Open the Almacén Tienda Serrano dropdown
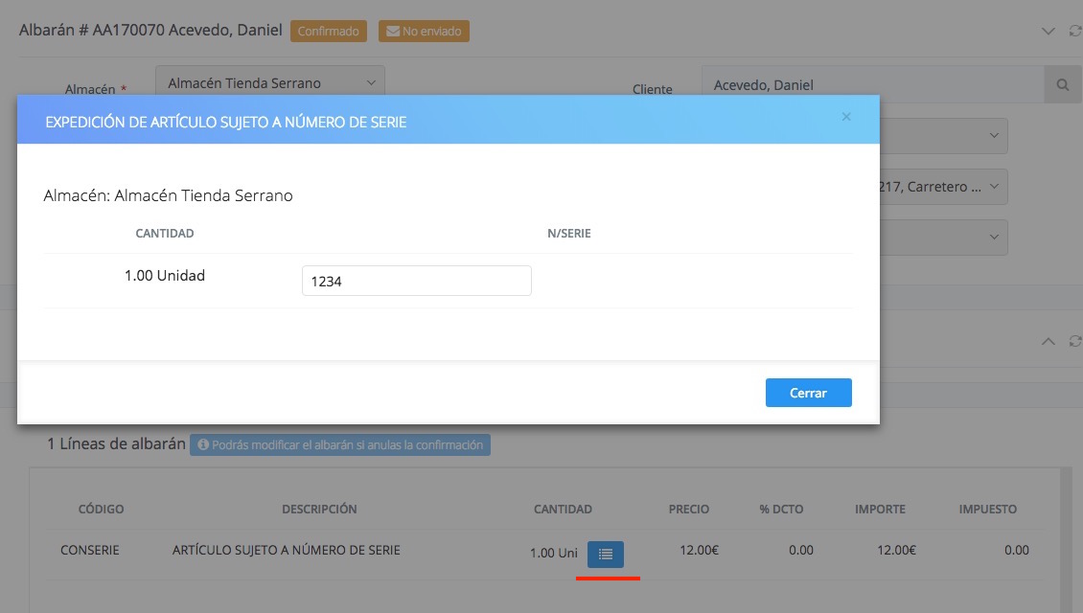 click(x=270, y=82)
